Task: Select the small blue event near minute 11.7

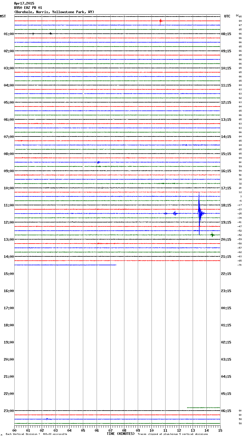Action: pyautogui.click(x=175, y=213)
